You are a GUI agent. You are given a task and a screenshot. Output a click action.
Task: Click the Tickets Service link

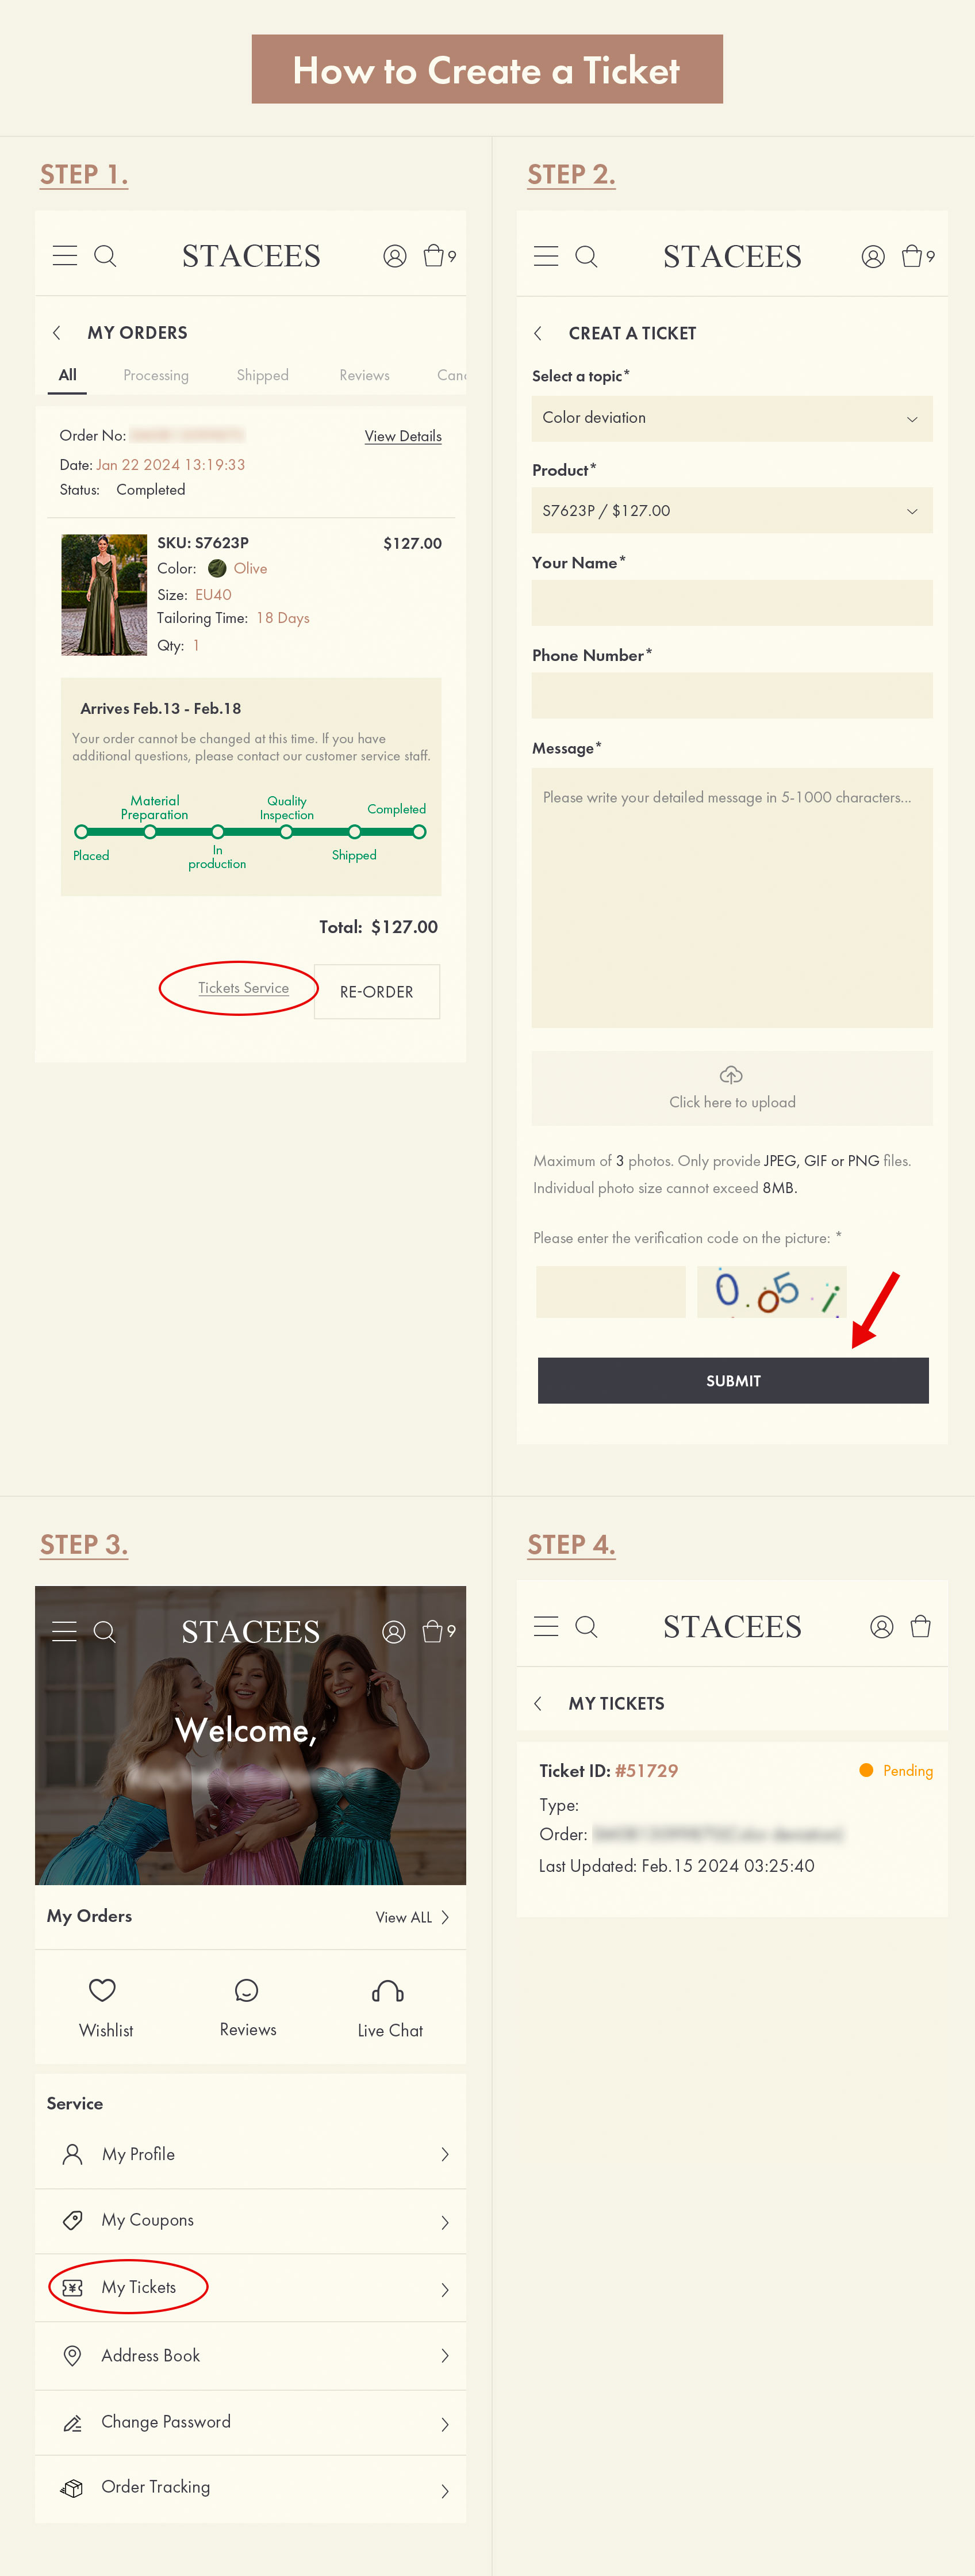pos(243,988)
